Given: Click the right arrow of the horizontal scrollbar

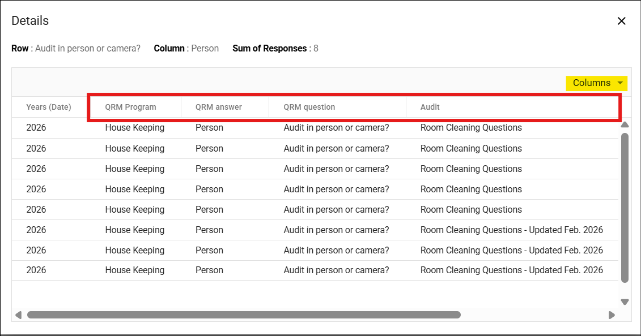Looking at the screenshot, I should [612, 315].
